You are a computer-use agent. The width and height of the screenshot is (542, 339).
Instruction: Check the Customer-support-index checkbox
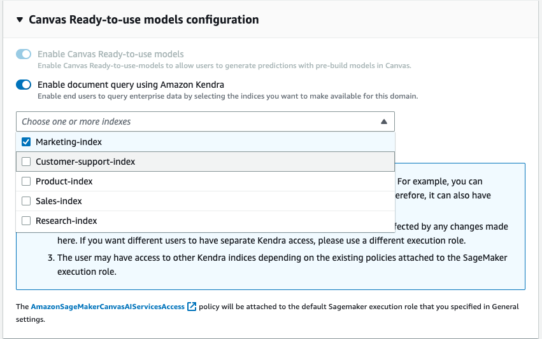point(26,162)
